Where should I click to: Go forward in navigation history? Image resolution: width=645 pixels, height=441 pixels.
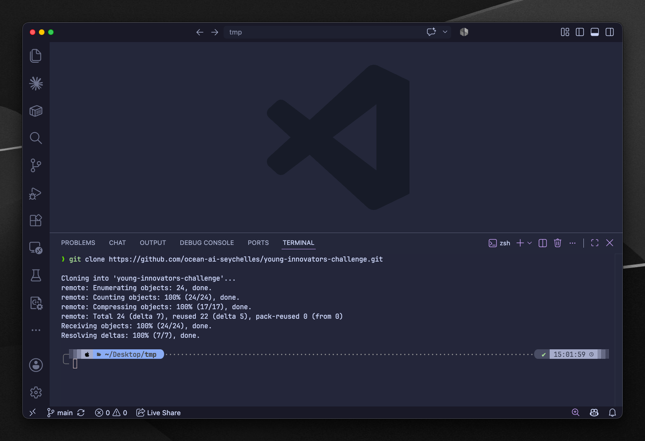[215, 32]
